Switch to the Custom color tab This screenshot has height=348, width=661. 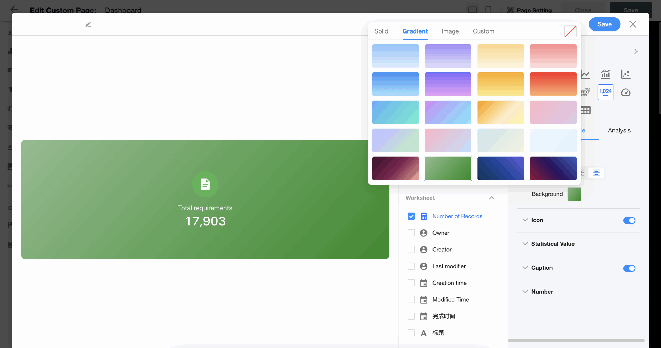pos(484,31)
